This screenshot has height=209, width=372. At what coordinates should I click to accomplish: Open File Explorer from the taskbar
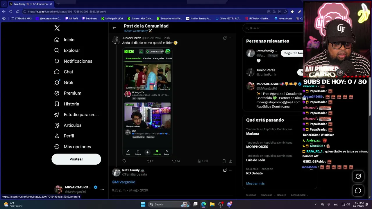[x=212, y=204]
